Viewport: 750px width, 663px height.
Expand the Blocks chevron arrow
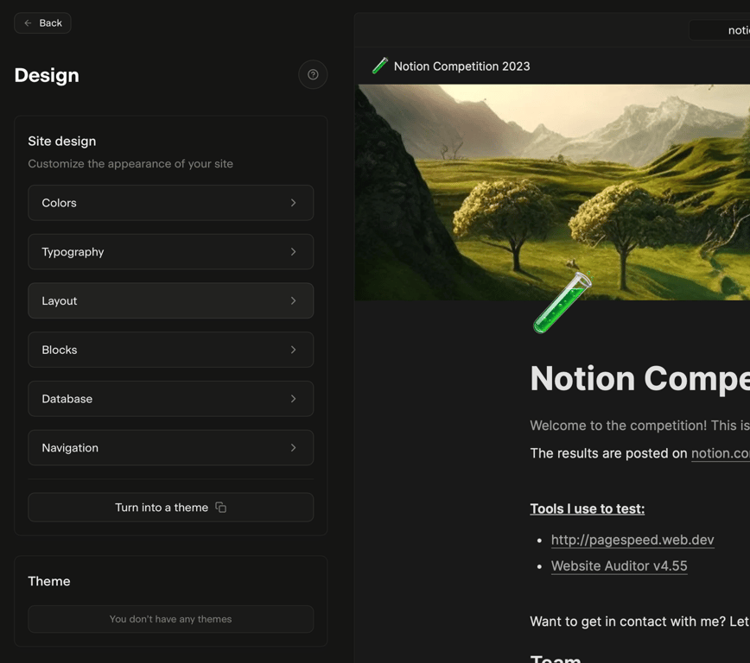tap(293, 350)
